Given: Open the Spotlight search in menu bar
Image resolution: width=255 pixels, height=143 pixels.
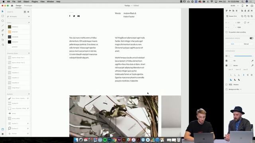Looking at the screenshot, I should click(x=242, y=2).
